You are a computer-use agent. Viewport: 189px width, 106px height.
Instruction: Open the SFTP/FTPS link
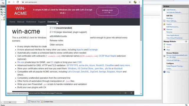click(x=72, y=65)
